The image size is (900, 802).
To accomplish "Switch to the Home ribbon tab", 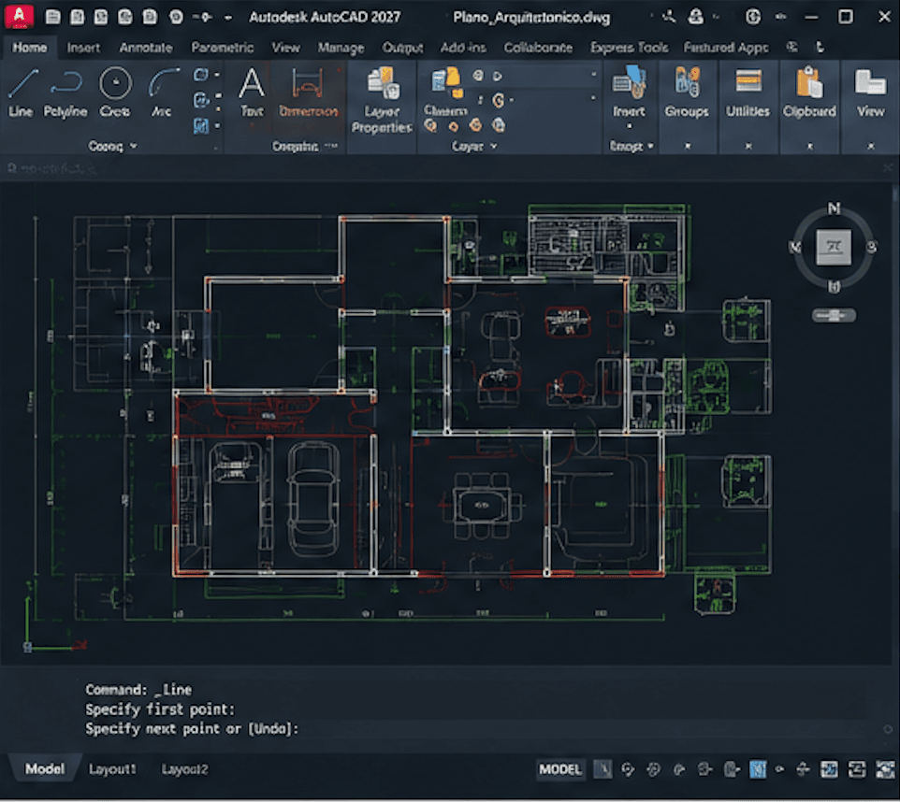I will tap(30, 48).
